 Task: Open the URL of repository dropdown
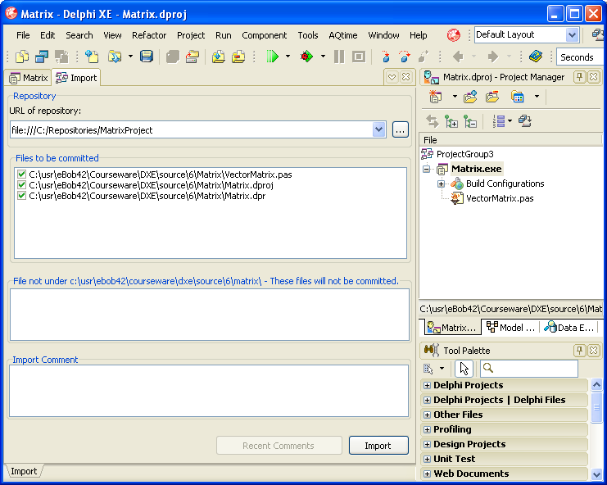[379, 129]
